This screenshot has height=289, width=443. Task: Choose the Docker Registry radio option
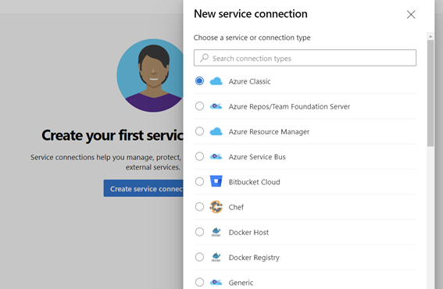[x=199, y=257]
